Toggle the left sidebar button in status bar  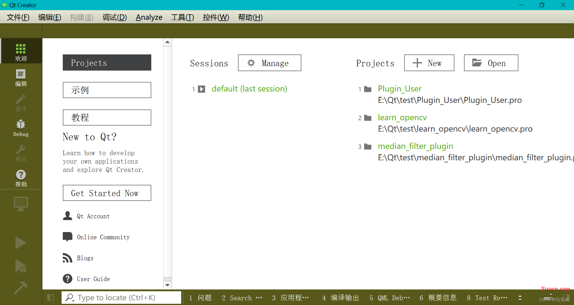click(51, 298)
